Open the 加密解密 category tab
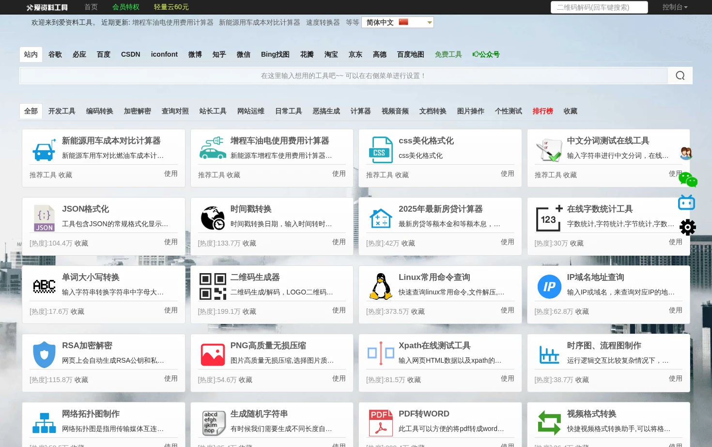Screen dimensions: 712x447 (138, 111)
